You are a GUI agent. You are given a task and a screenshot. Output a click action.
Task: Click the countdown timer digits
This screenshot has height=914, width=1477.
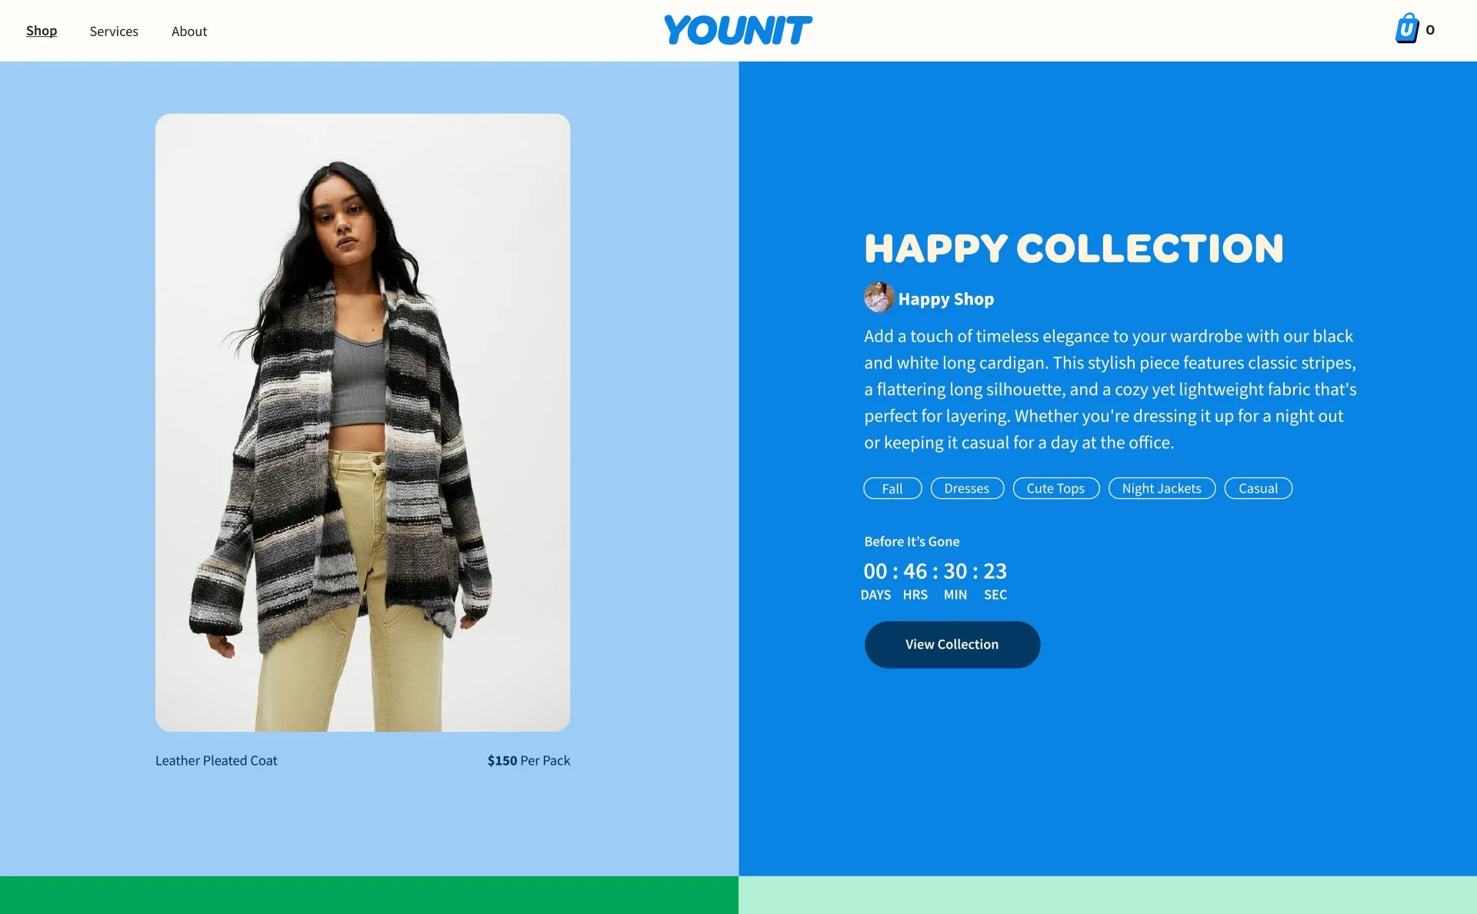coord(935,571)
